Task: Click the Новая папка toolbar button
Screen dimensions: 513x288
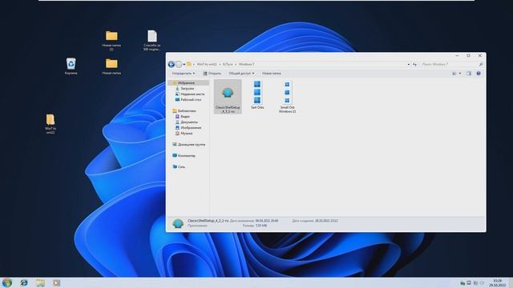Action: pyautogui.click(x=271, y=74)
